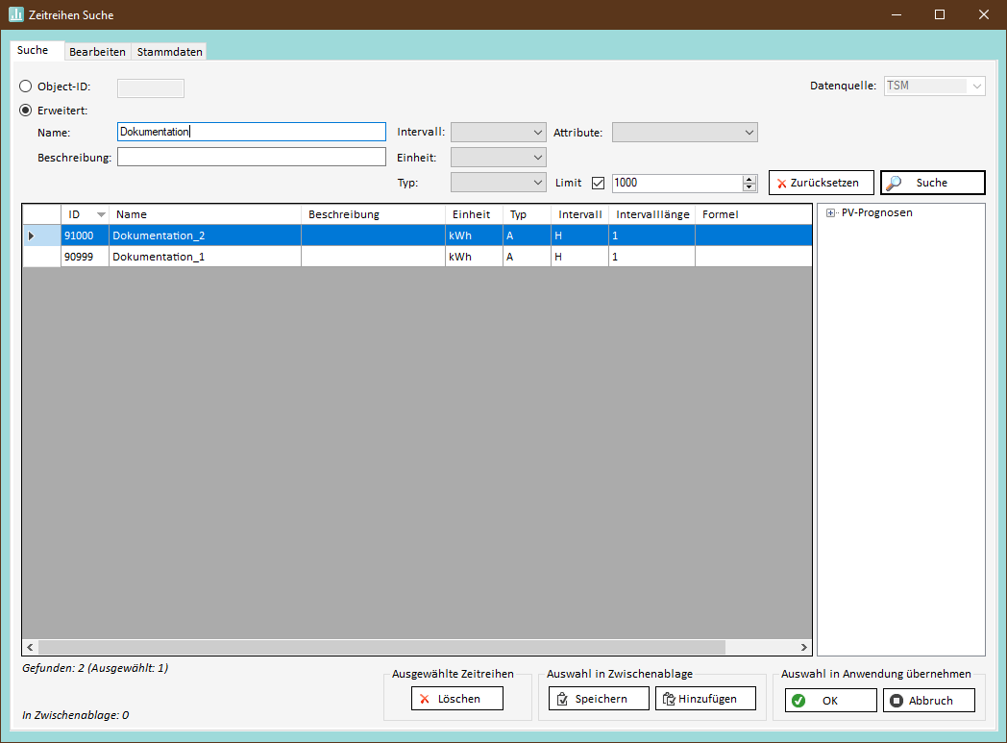
Task: Switch to the Bearbeiten tab
Action: [x=97, y=52]
